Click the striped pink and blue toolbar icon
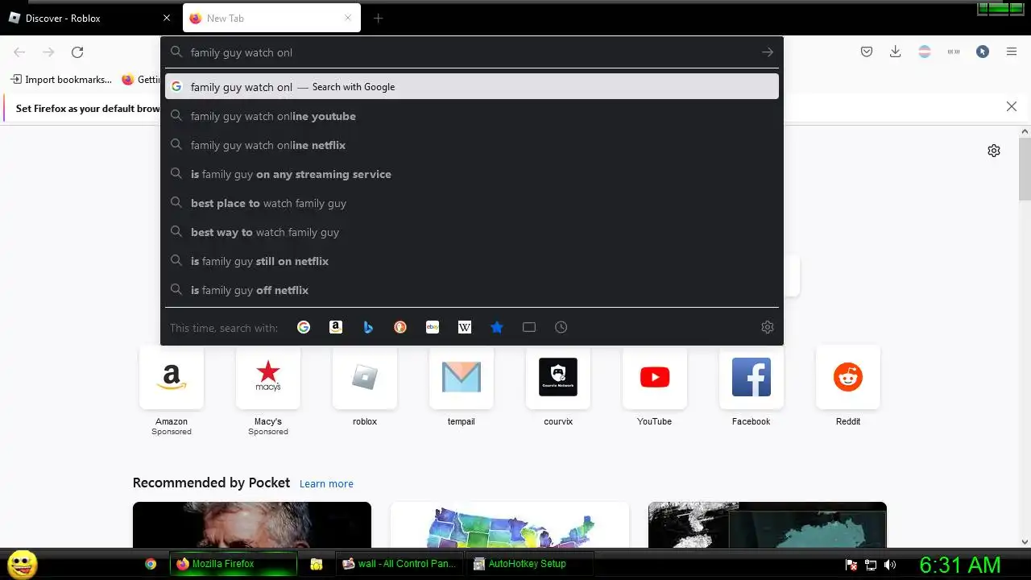The height and width of the screenshot is (580, 1031). point(925,52)
